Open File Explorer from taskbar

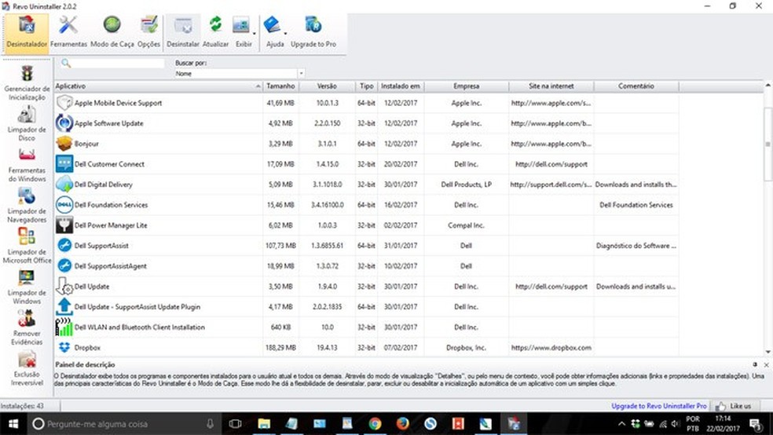(x=264, y=424)
